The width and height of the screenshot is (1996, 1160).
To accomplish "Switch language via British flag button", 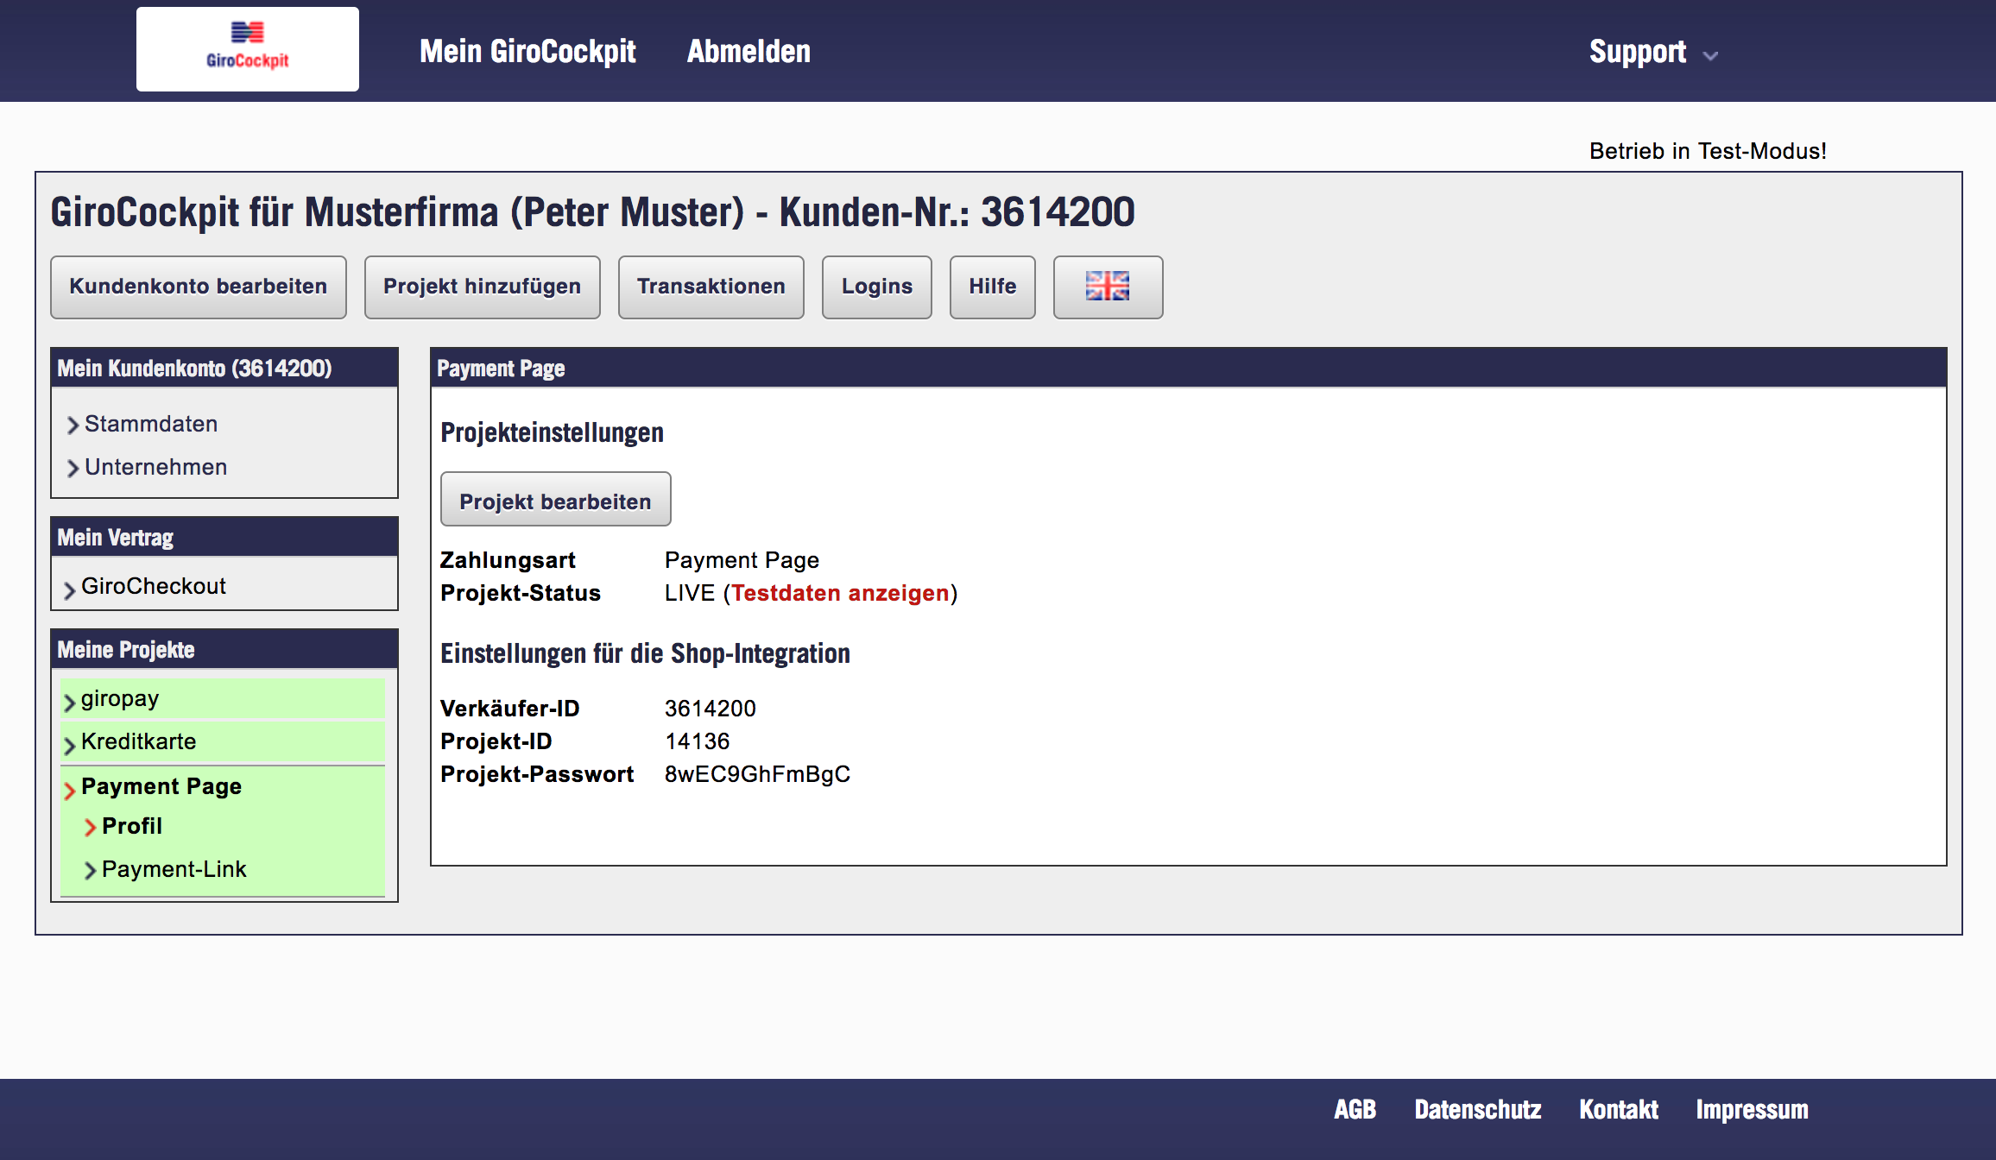I will click(1108, 287).
